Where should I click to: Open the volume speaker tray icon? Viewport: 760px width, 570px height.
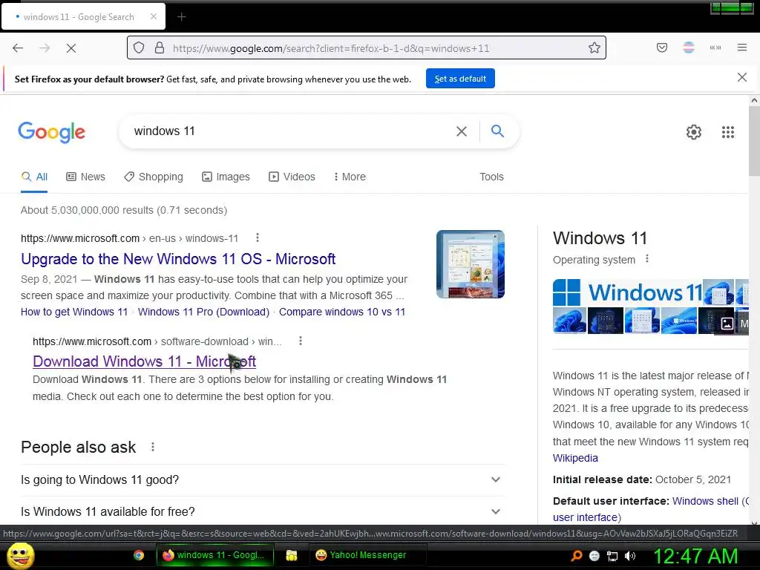point(630,556)
